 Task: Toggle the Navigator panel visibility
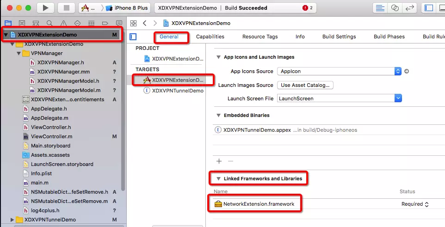point(429,8)
